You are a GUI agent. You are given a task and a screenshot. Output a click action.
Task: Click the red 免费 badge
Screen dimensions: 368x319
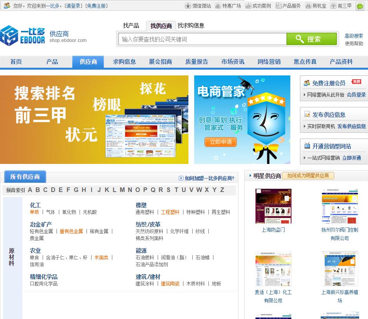pyautogui.click(x=356, y=82)
